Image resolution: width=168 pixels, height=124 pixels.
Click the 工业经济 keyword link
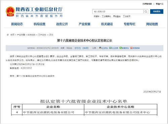(x=127, y=16)
